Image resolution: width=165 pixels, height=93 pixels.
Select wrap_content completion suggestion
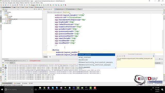[x=96, y=57]
